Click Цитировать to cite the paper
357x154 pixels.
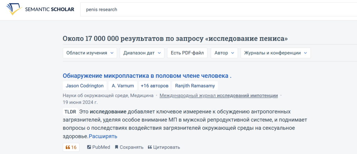point(164,147)
